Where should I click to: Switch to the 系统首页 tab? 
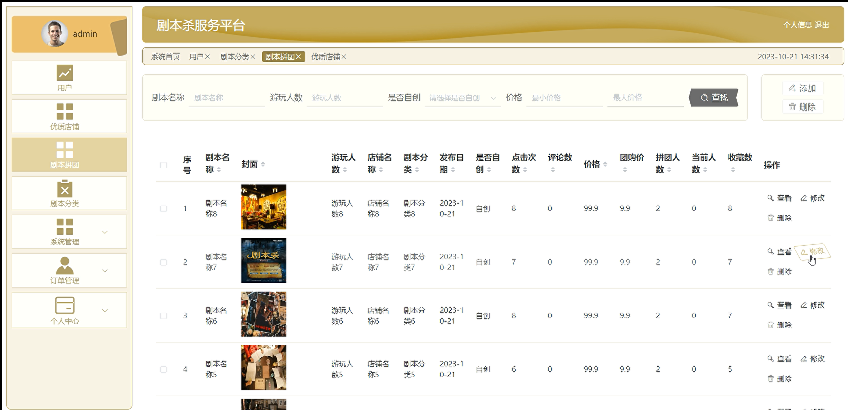[166, 57]
